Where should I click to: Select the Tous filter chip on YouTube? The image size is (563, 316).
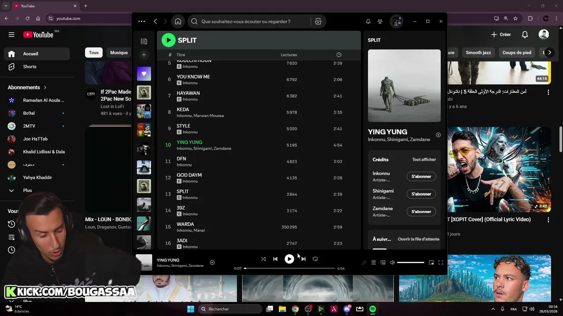tap(94, 53)
